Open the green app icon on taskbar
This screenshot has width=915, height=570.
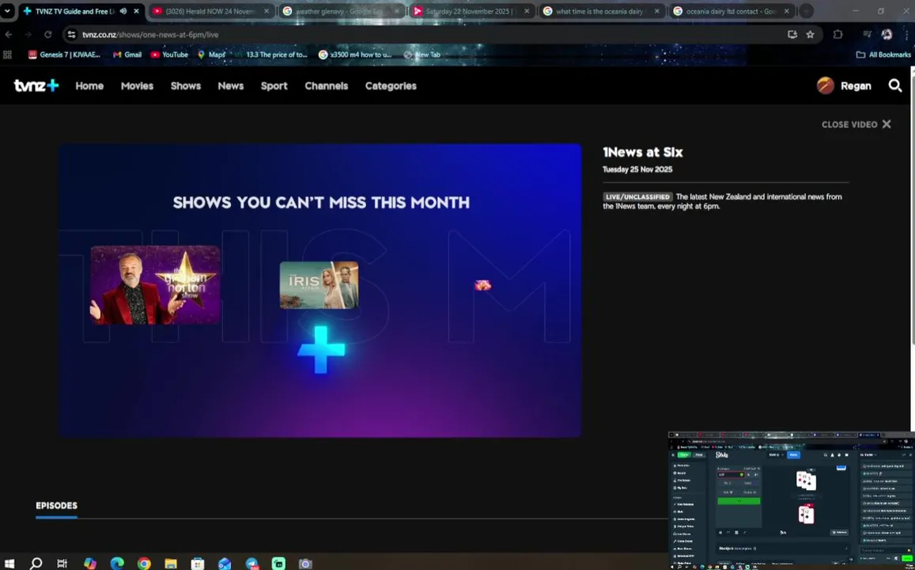(278, 564)
